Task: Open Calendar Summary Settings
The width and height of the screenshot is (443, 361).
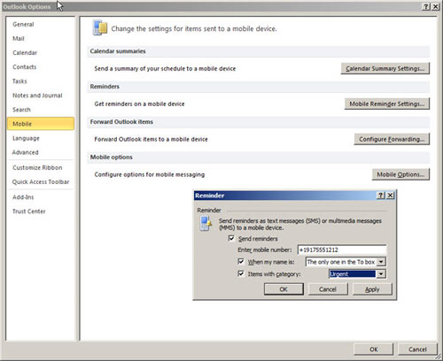Action: (x=385, y=68)
